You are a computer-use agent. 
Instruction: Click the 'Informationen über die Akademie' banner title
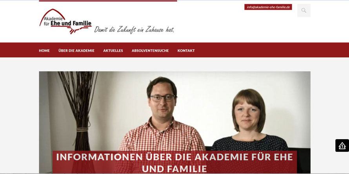point(174,162)
